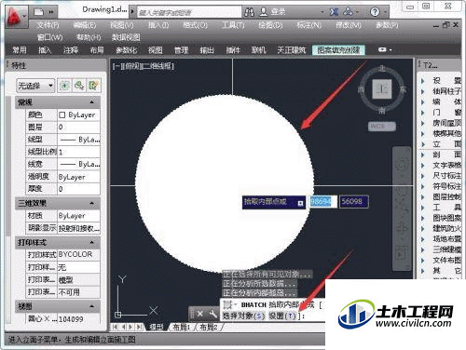The height and width of the screenshot is (350, 466).
Task: Click the 线宽 ByLayer property field
Action: 79,164
